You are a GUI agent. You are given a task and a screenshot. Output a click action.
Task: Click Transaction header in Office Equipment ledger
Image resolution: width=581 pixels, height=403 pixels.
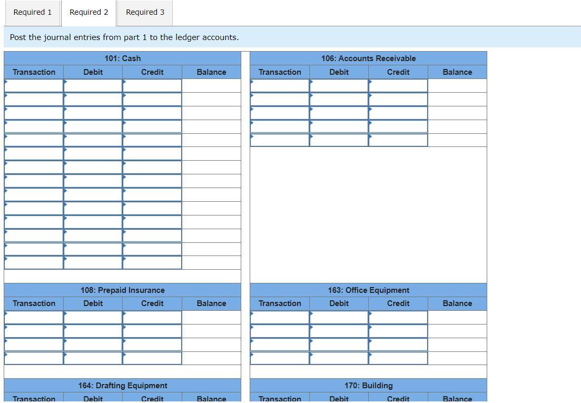pyautogui.click(x=280, y=303)
